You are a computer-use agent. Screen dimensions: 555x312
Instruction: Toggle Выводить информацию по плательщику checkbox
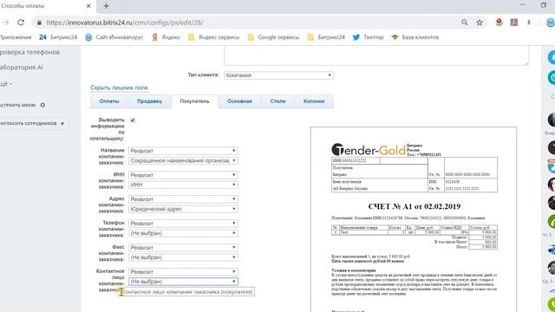[x=133, y=120]
